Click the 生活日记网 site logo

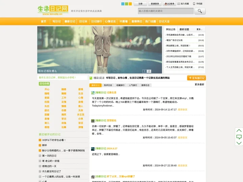[x=53, y=10]
